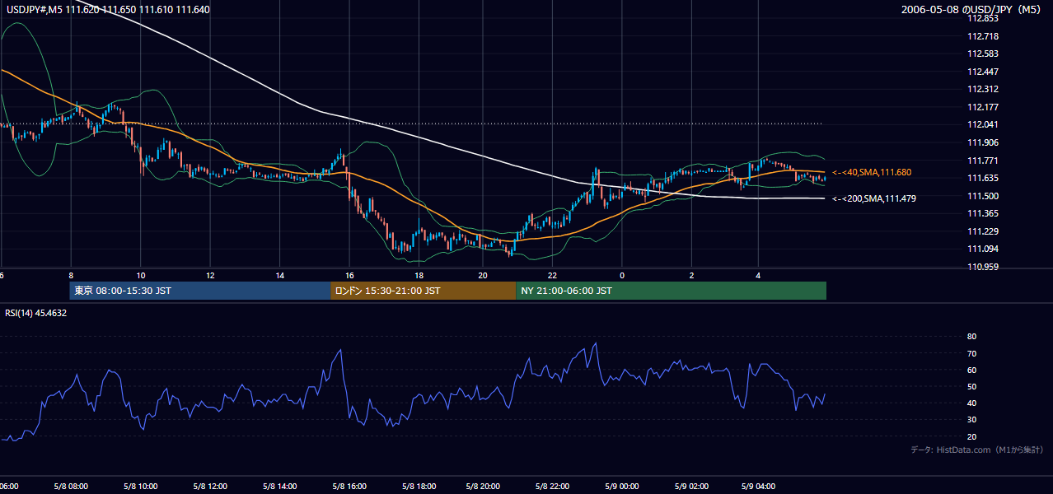Click hour tick 18 below price chart
Viewport: 1053px width, 494px height.
pyautogui.click(x=419, y=276)
